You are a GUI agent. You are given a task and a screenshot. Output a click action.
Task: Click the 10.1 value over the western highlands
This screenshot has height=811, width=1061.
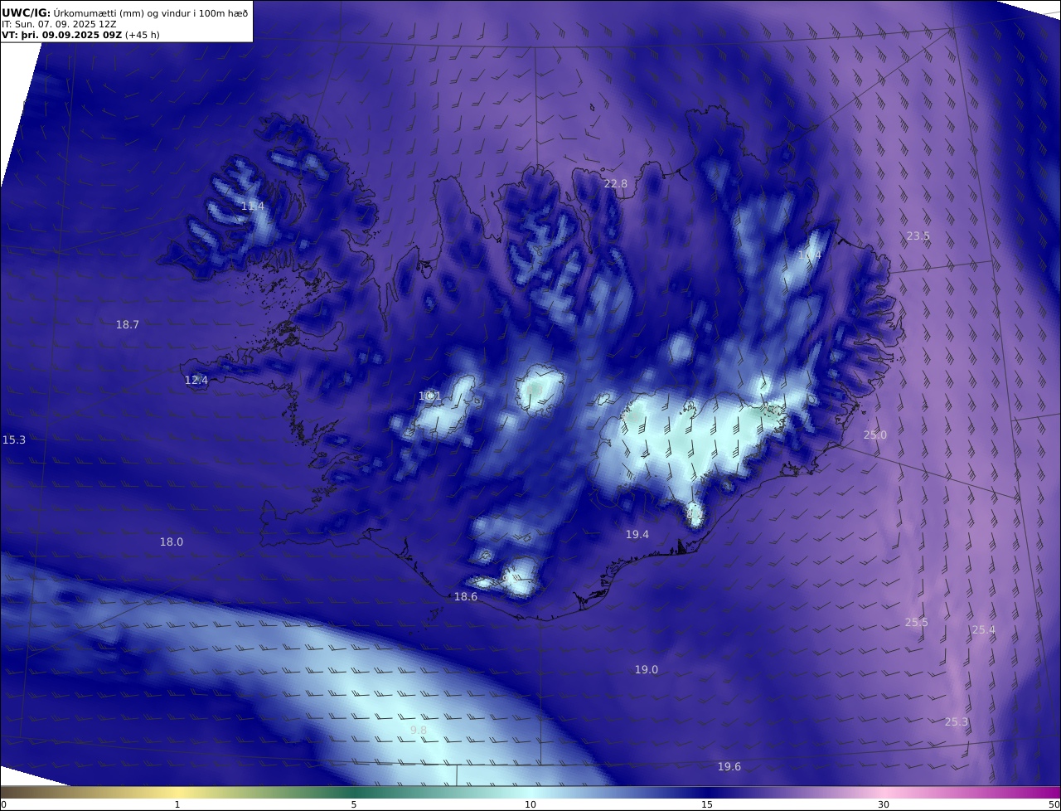click(430, 396)
